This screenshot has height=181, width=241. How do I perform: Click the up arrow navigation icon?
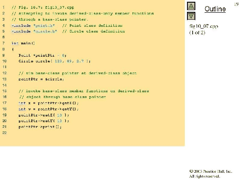[x=191, y=6]
